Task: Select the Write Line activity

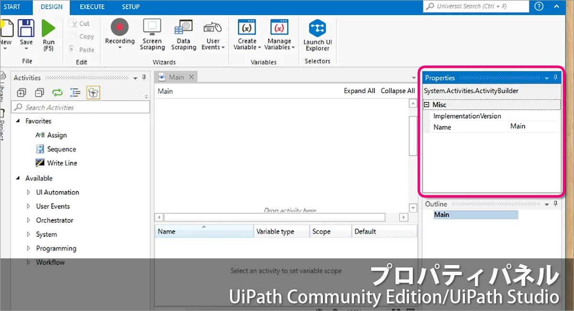Action: click(x=56, y=163)
